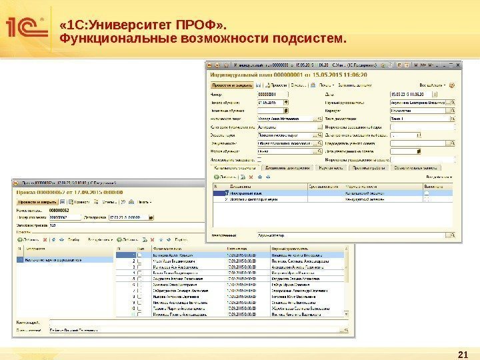The width and height of the screenshot is (480, 360).
Task: Click Провести и закрыть in the Individual plan window
Action: coord(233,85)
